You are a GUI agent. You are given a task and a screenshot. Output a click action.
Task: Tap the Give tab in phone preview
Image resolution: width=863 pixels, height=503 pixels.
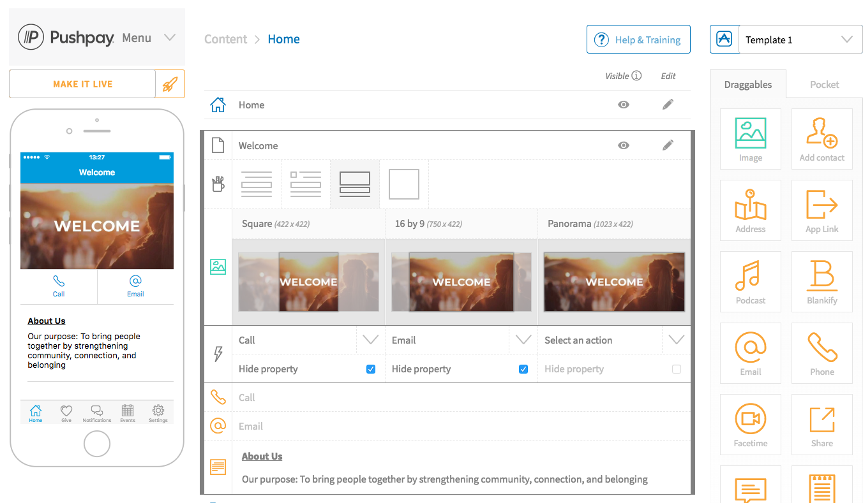click(x=66, y=412)
